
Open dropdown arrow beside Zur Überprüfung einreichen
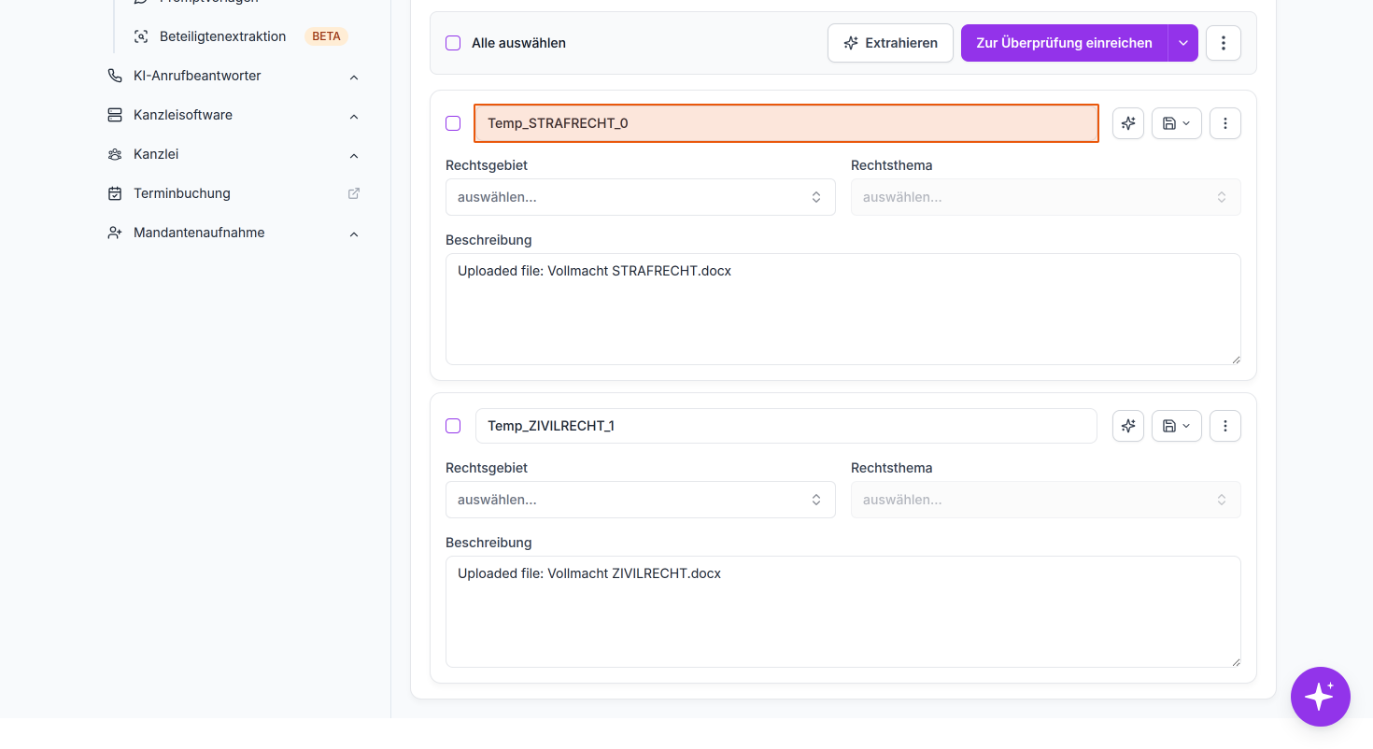(1183, 43)
